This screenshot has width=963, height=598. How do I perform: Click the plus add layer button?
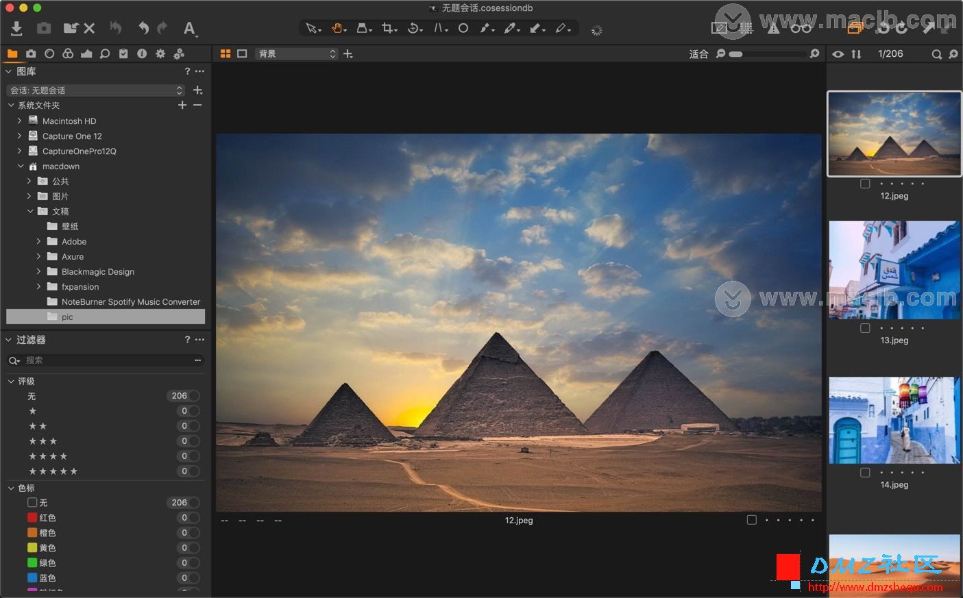pyautogui.click(x=348, y=53)
